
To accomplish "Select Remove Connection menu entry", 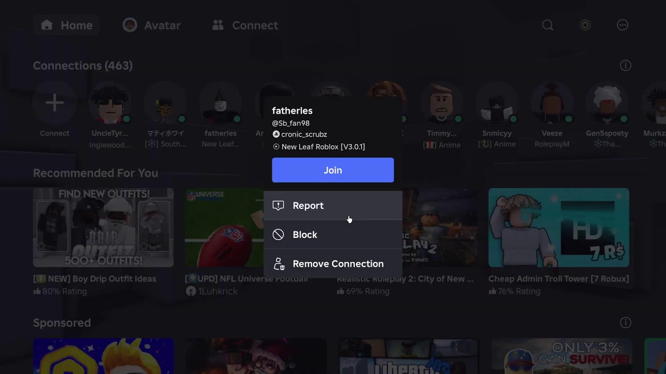I will [333, 264].
